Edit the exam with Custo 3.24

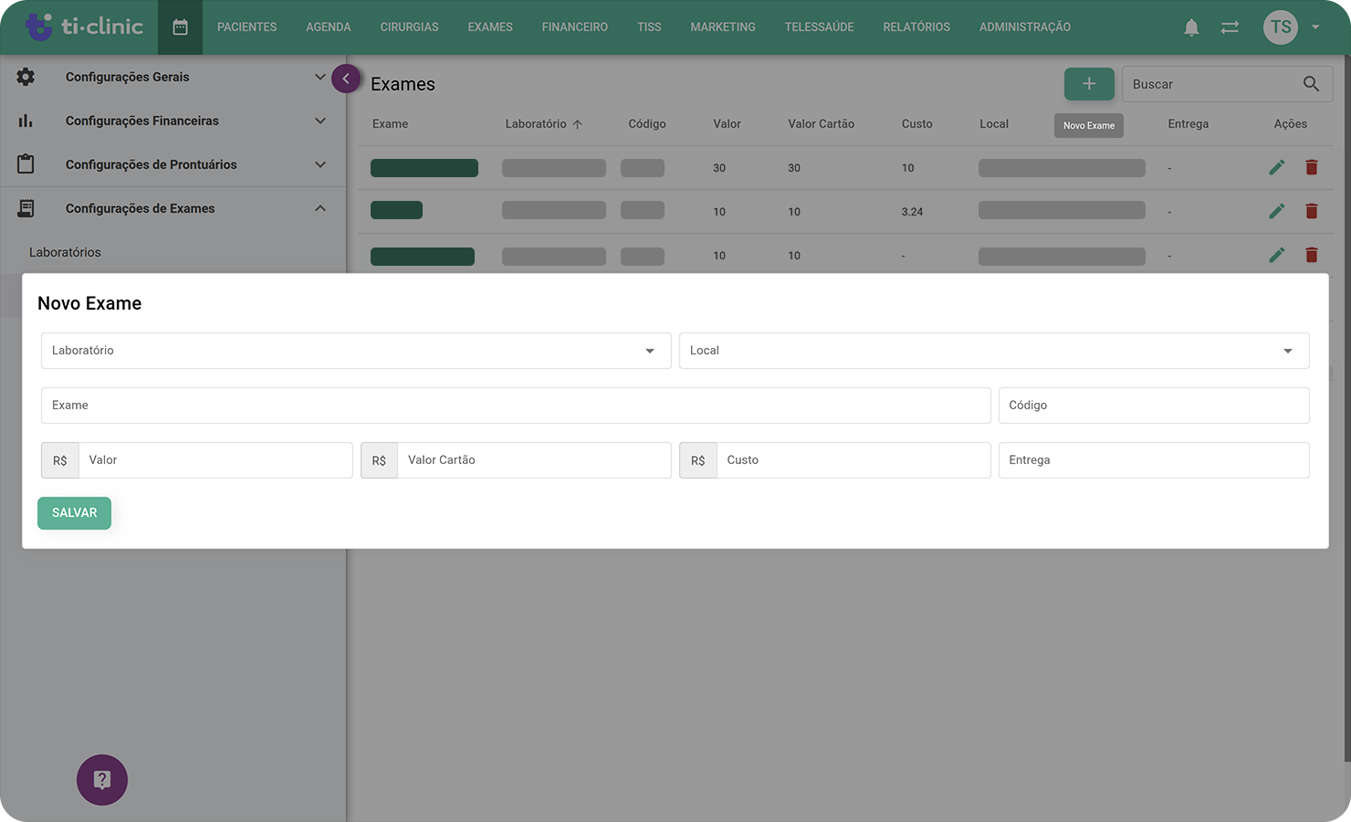click(x=1277, y=211)
